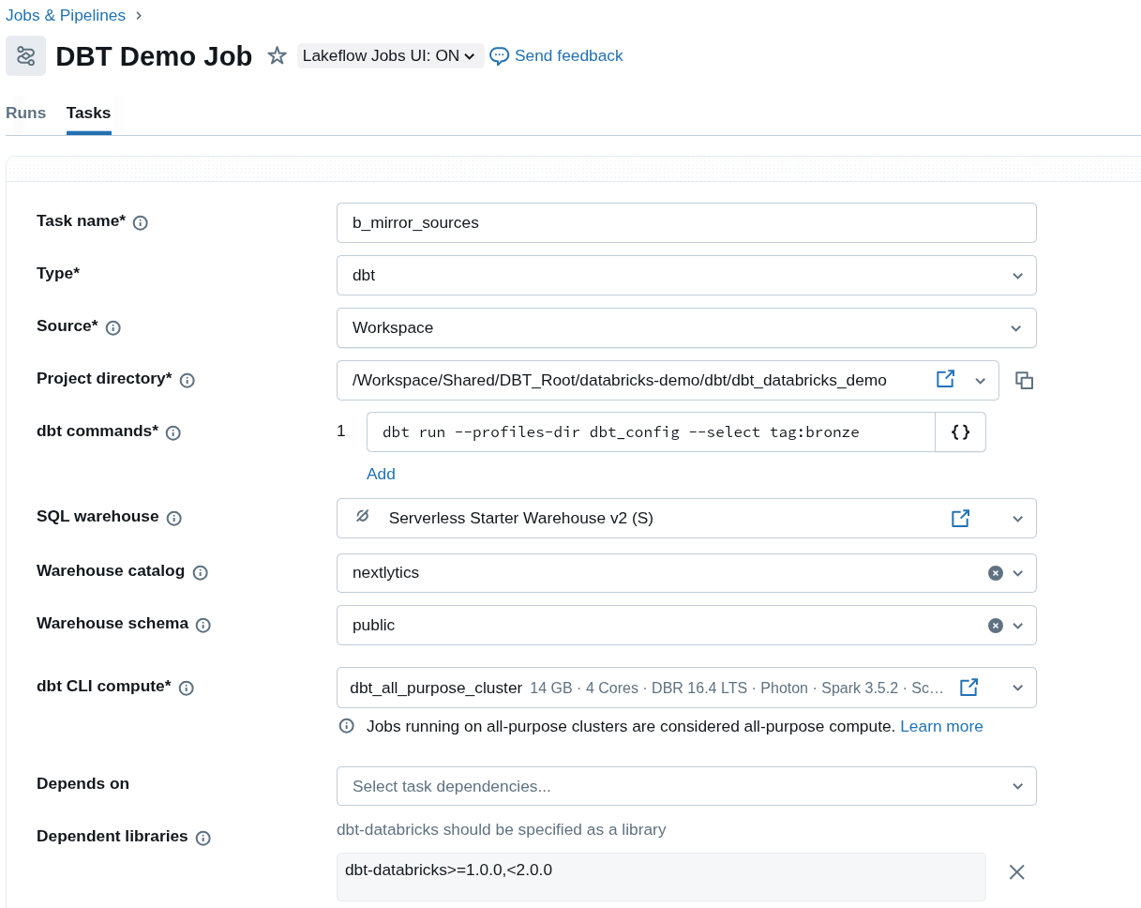The height and width of the screenshot is (908, 1141).
Task: Click the dbt commands info icon
Action: click(x=173, y=433)
